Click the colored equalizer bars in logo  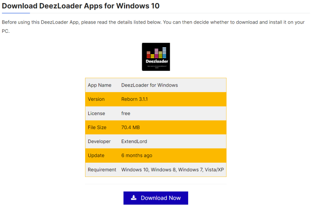pyautogui.click(x=156, y=53)
